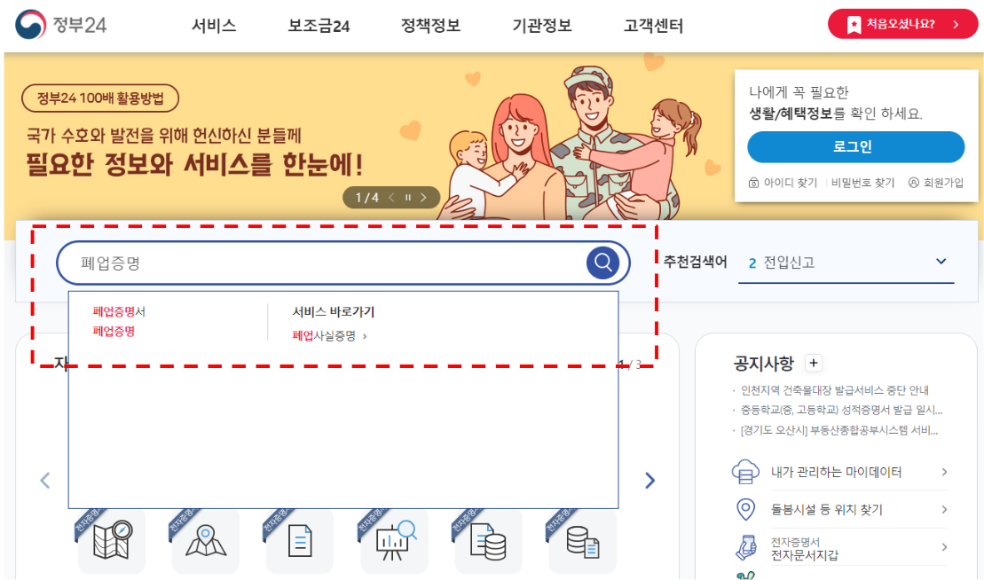Open the 기관정보 menu

[542, 26]
